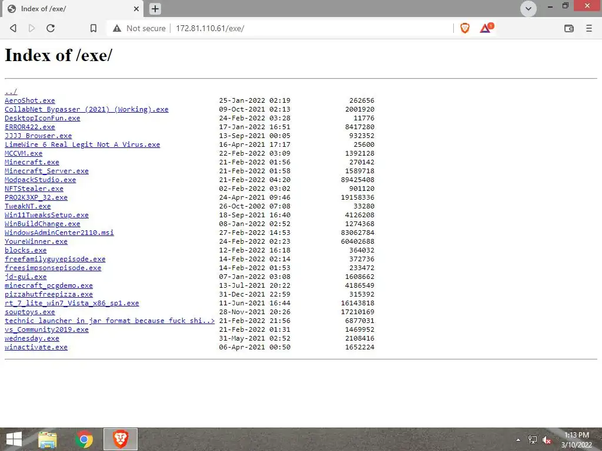Launch Google Chrome from the taskbar
Viewport: 602px width, 451px height.
pyautogui.click(x=84, y=439)
